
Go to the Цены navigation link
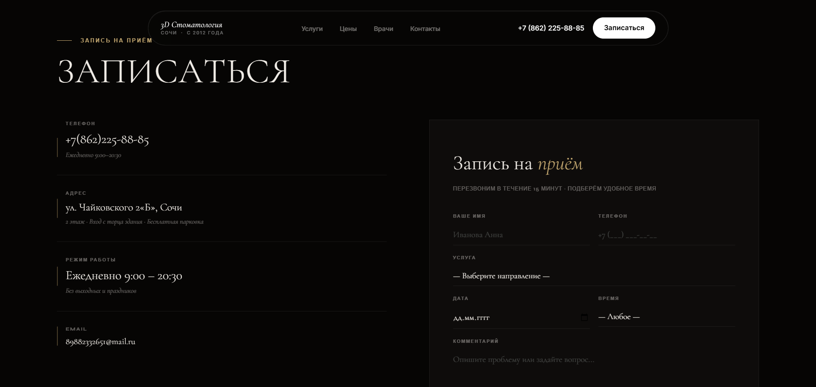(348, 29)
